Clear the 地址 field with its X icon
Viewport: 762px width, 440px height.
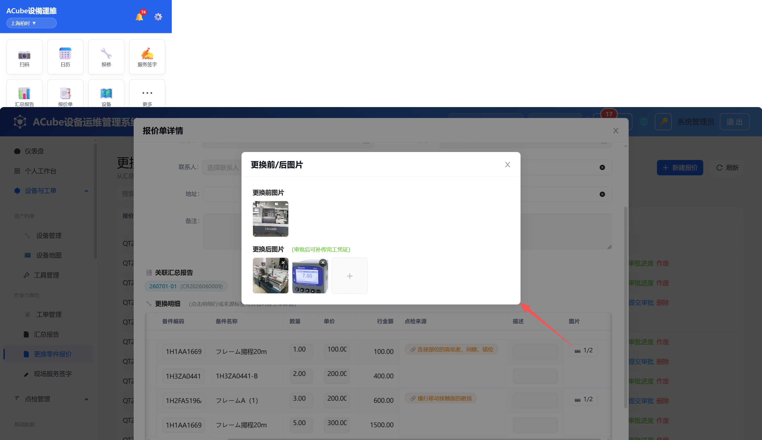tap(602, 194)
